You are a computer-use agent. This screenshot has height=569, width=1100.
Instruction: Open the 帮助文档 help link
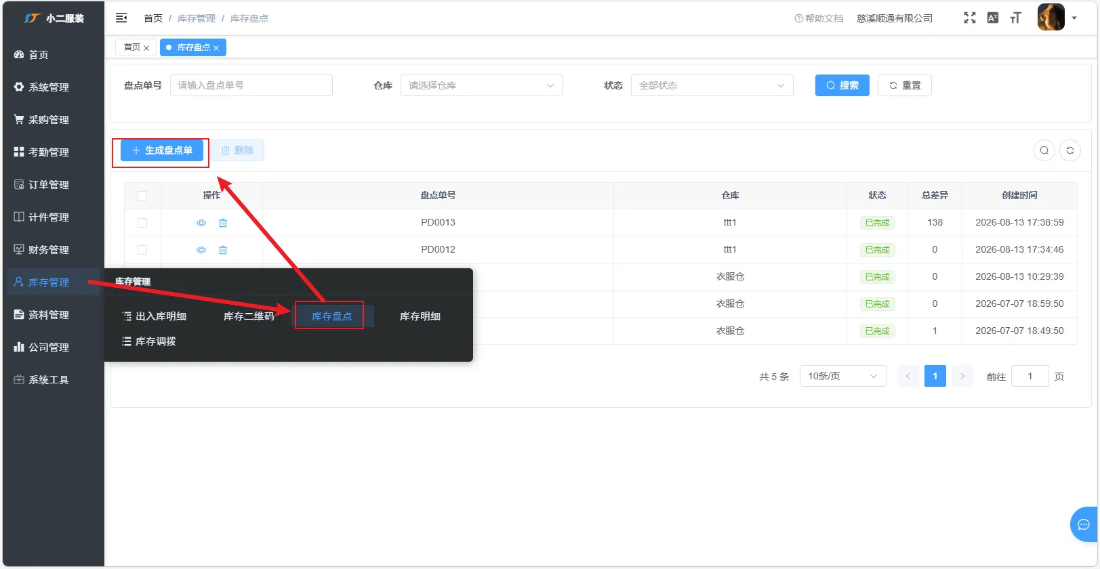819,18
